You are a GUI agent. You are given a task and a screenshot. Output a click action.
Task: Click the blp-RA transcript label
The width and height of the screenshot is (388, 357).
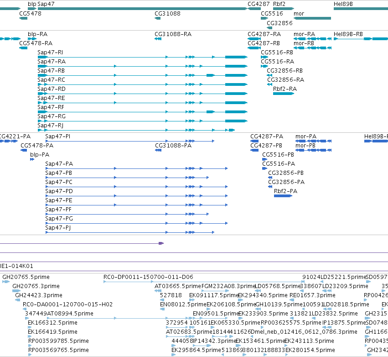[37, 34]
